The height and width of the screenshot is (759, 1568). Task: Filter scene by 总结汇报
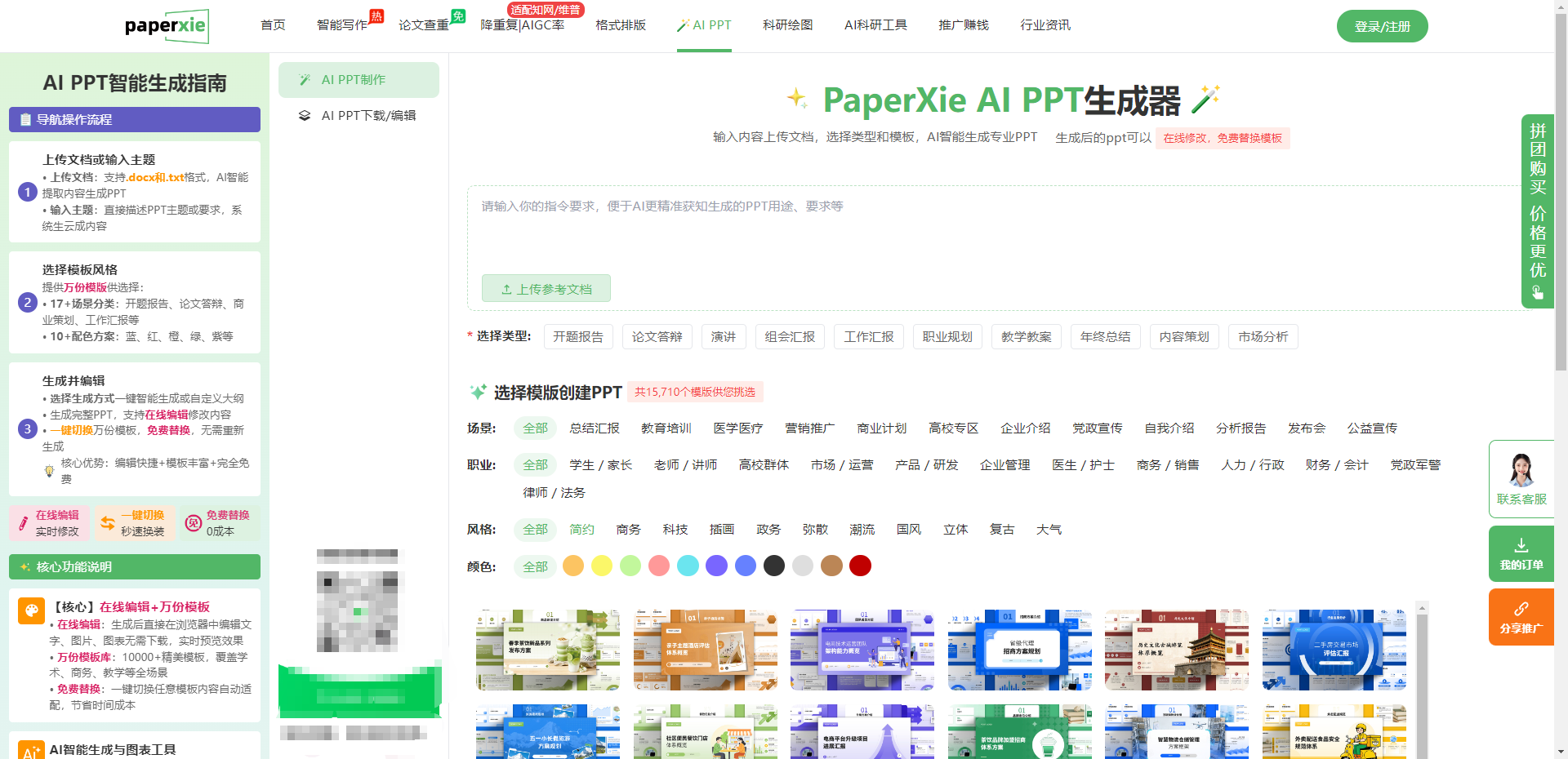point(595,428)
